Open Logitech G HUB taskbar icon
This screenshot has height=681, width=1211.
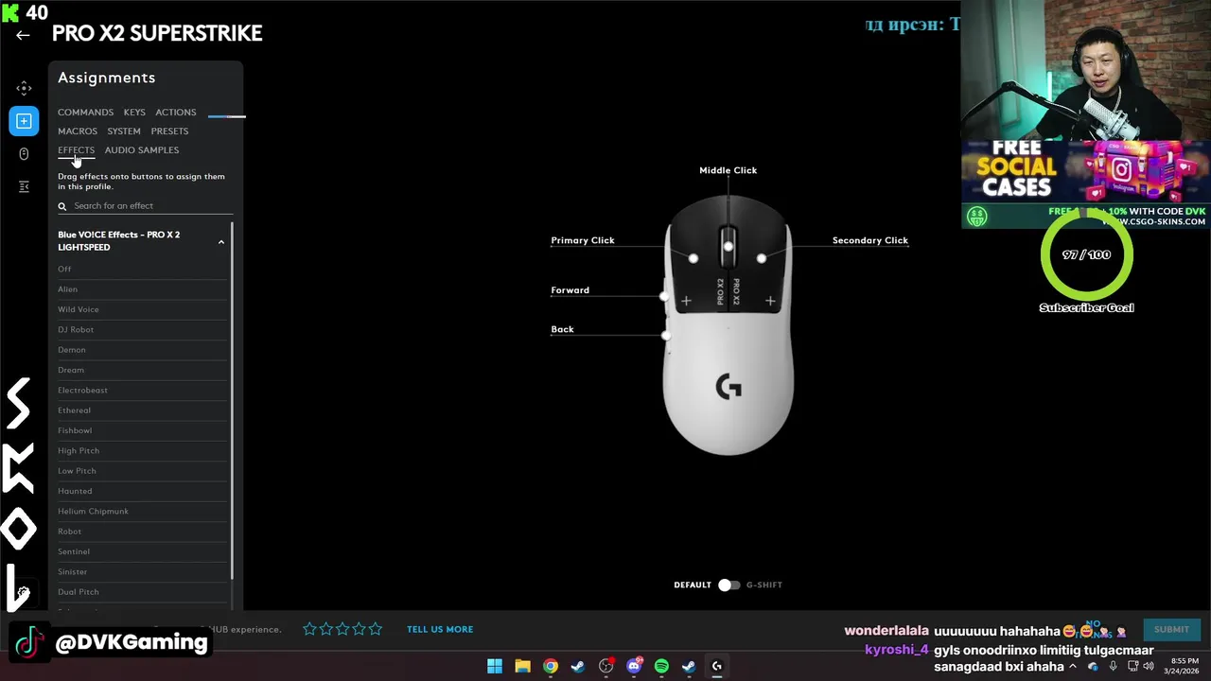(717, 666)
